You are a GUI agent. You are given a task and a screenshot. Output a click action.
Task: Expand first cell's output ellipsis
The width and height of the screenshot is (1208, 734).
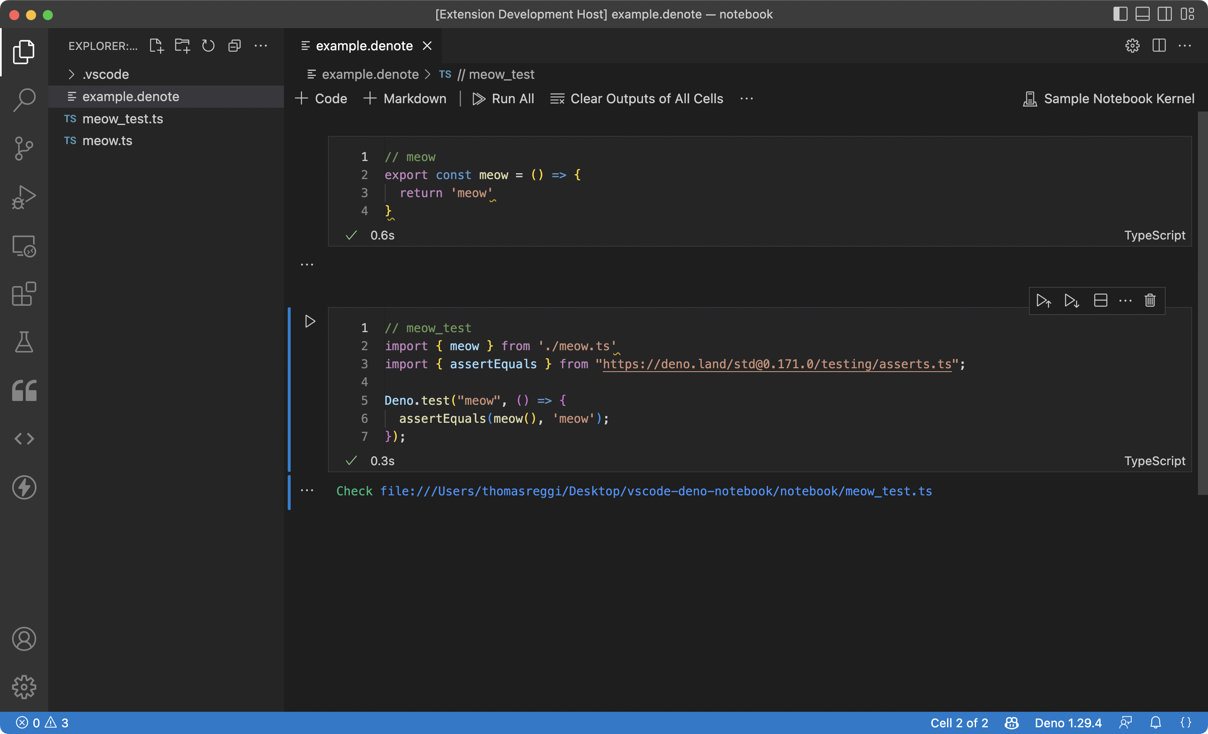[307, 265]
